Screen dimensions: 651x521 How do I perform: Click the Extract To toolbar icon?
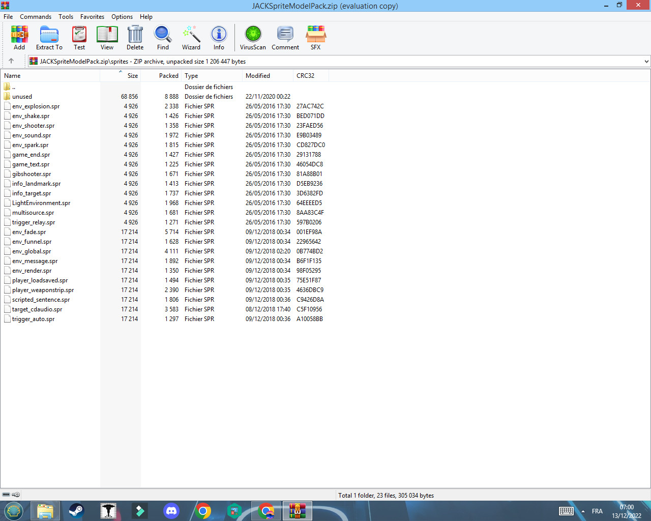click(x=49, y=38)
